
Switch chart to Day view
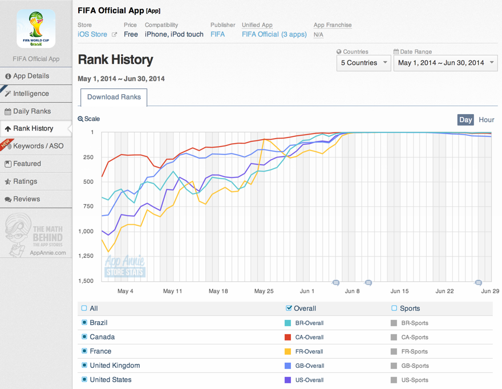point(465,120)
